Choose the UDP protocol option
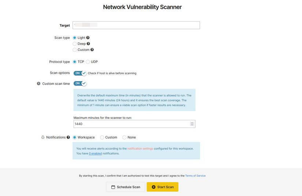The image size is (302, 196). point(88,62)
